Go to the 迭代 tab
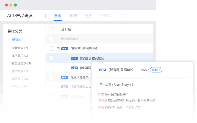197x123 pixels. click(89, 16)
